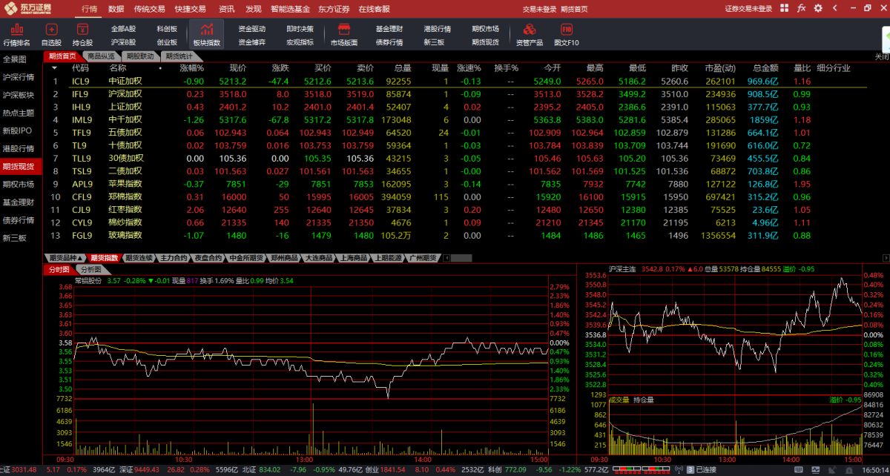This screenshot has width=890, height=476.
Task: Click the 创业 index in status bar
Action: click(373, 470)
